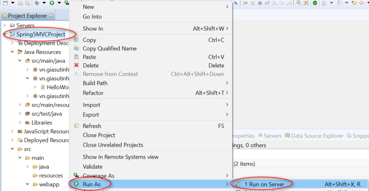Click the Last Edit Location icon
The height and width of the screenshot is (191, 369).
[x=354, y=3]
